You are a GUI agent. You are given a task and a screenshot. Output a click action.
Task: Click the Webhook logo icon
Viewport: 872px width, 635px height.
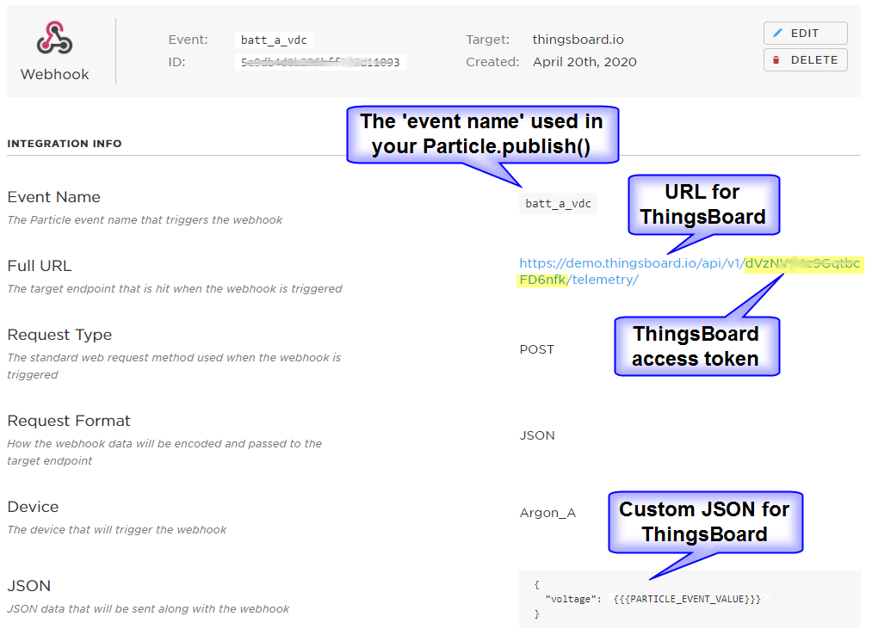point(54,38)
